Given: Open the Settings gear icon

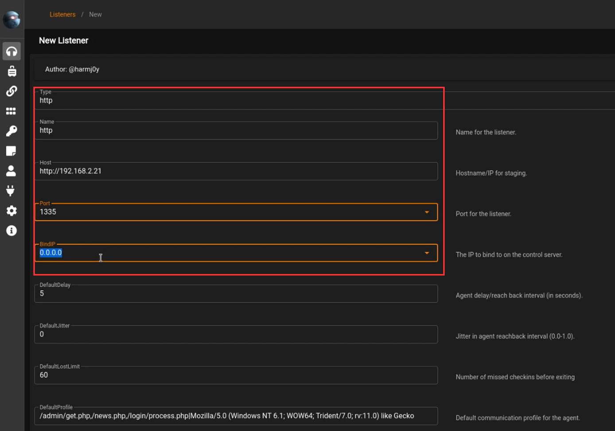Looking at the screenshot, I should (12, 211).
